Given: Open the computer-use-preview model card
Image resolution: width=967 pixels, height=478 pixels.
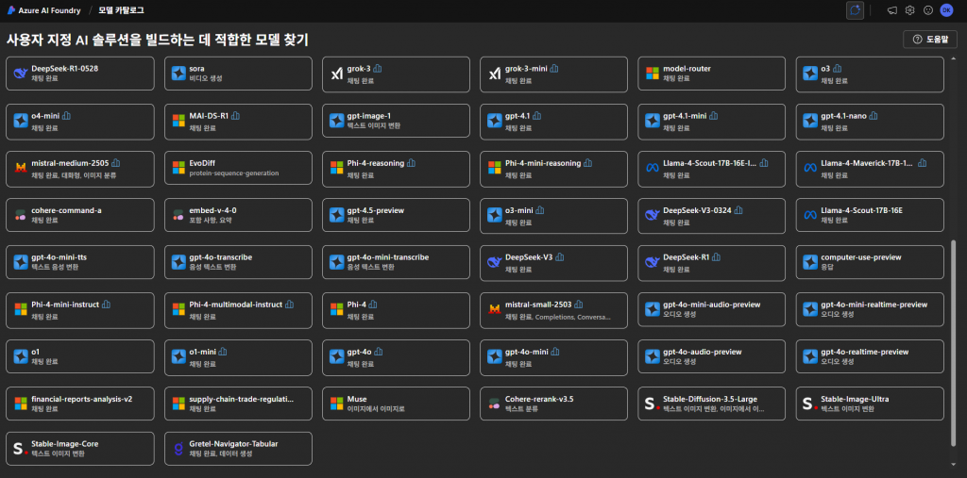Looking at the screenshot, I should click(x=868, y=262).
